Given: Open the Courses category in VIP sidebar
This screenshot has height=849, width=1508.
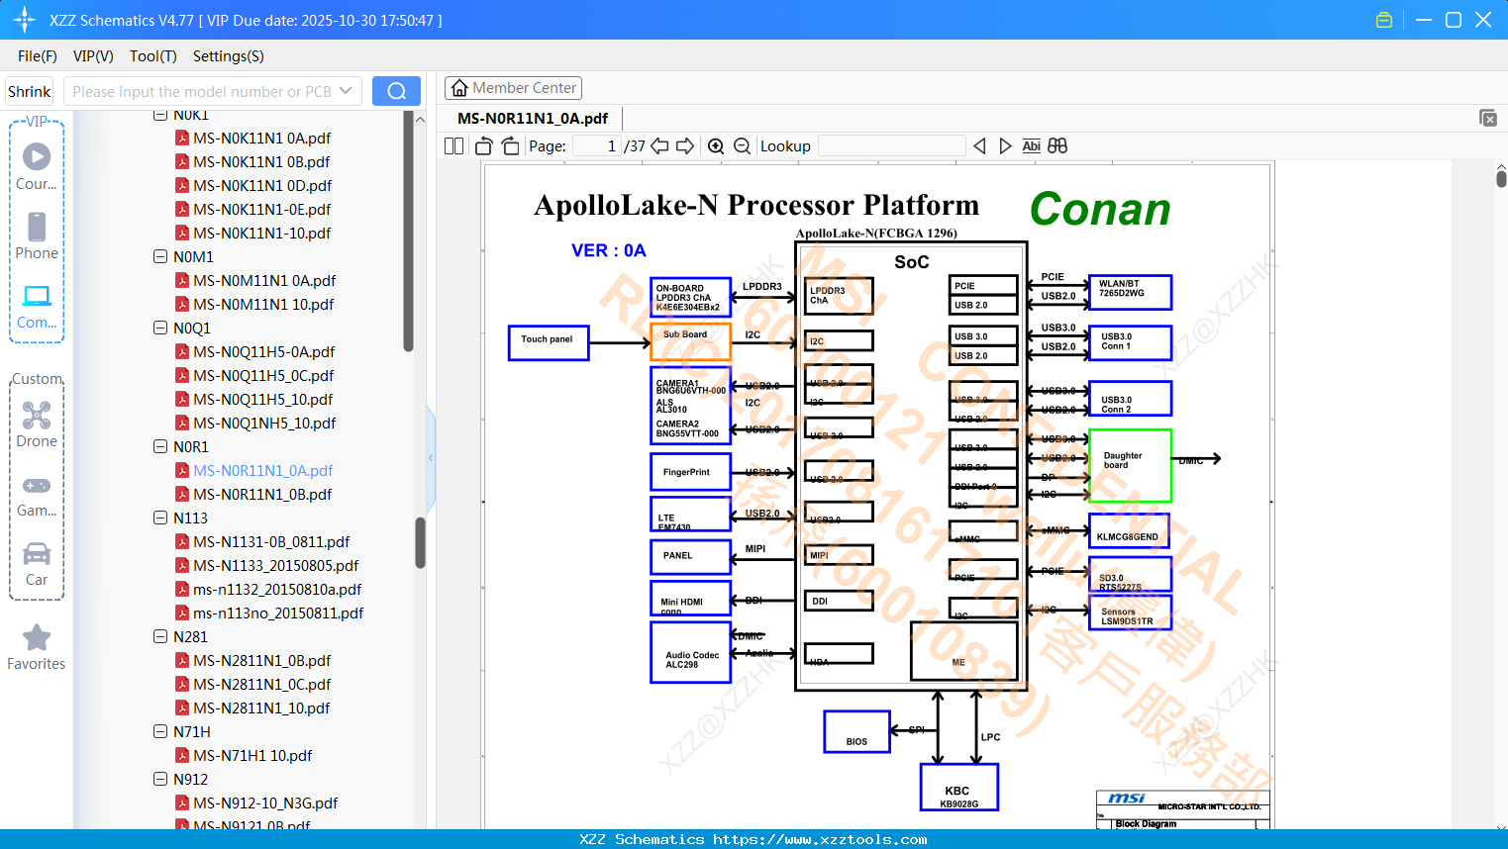Looking at the screenshot, I should [37, 166].
